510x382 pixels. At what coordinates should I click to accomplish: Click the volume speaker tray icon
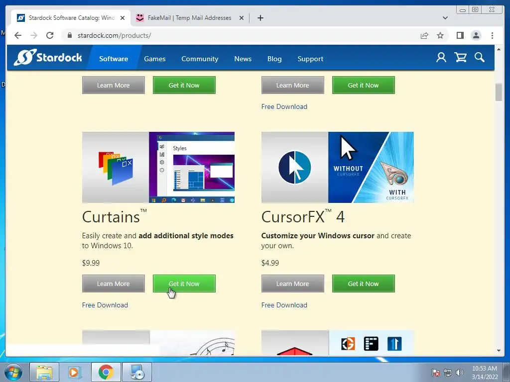pos(459,373)
